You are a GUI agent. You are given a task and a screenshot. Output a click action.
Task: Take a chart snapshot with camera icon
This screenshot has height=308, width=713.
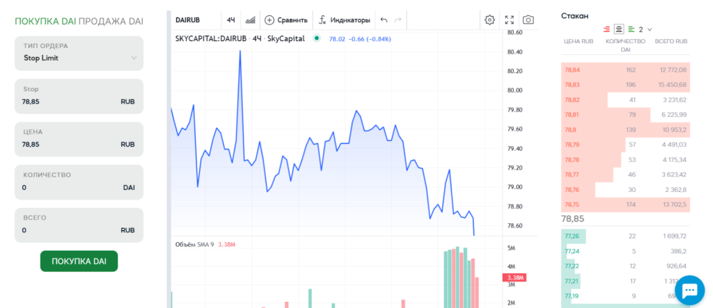click(x=528, y=20)
